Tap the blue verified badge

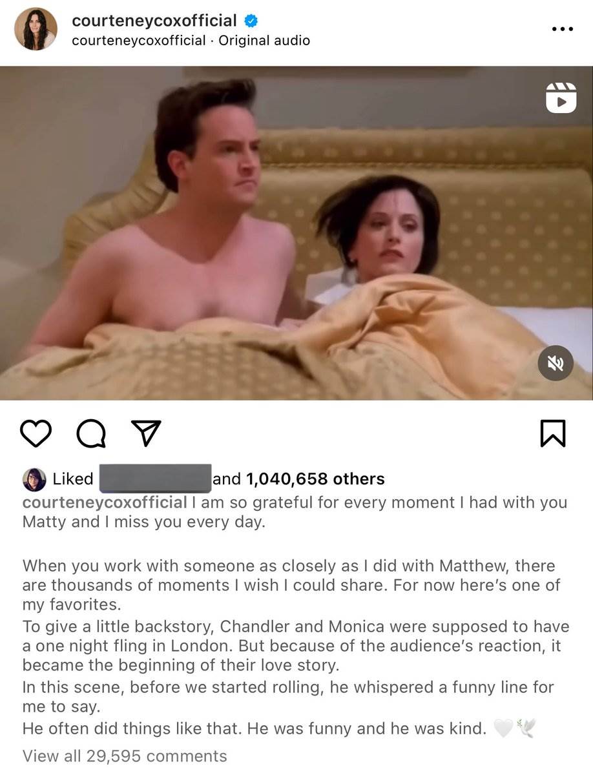click(251, 21)
